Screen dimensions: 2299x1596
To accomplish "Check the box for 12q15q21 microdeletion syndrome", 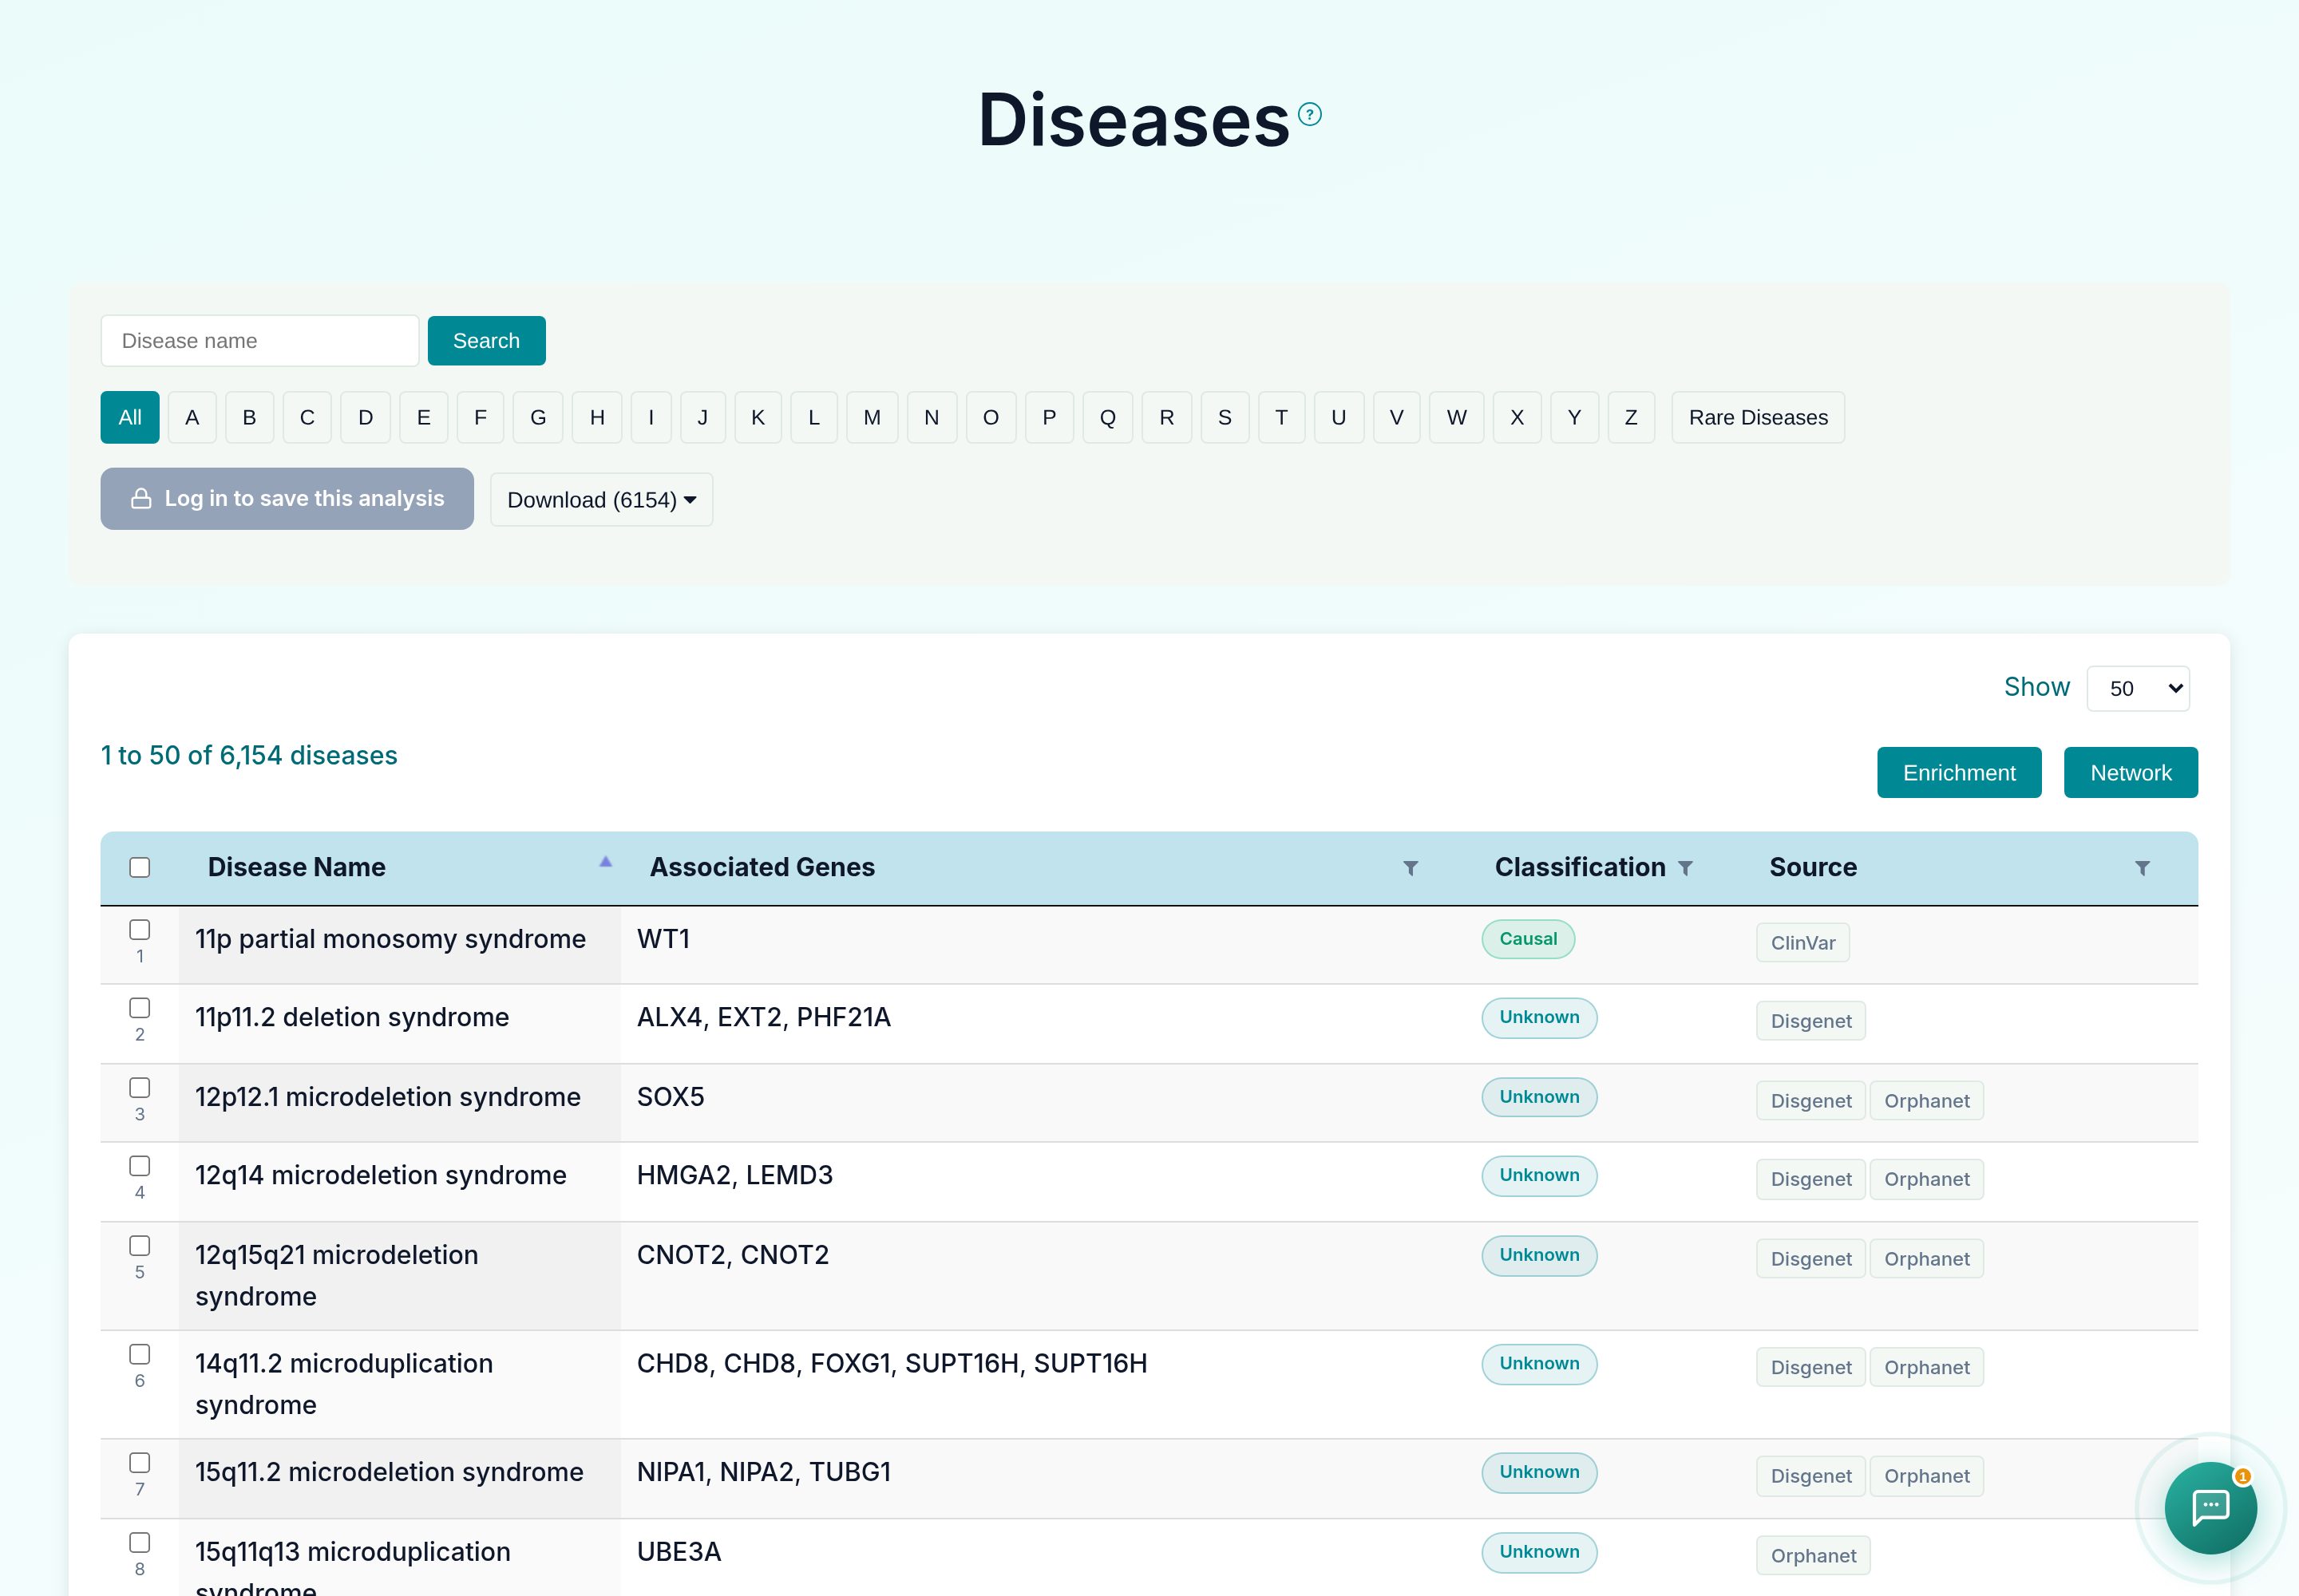I will (x=140, y=1245).
